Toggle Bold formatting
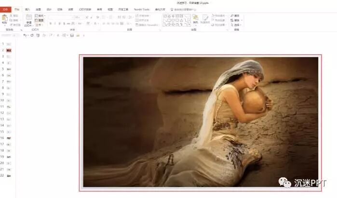337x198 pixels. point(51,24)
